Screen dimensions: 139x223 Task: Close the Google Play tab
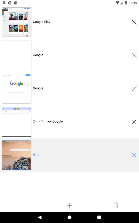click(x=134, y=22)
